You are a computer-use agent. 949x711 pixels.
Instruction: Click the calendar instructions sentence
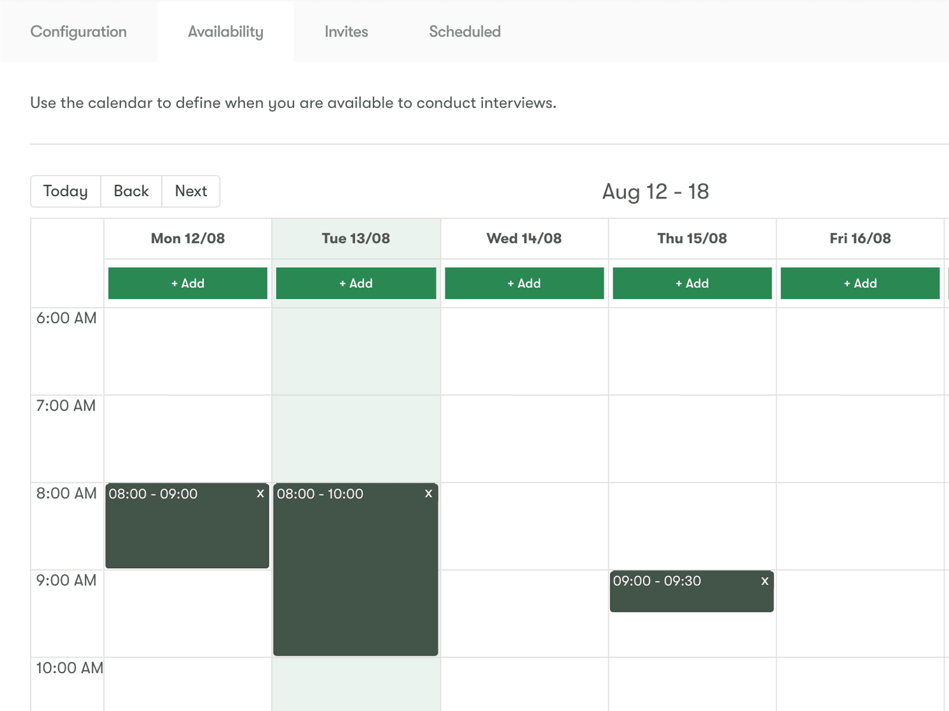293,103
